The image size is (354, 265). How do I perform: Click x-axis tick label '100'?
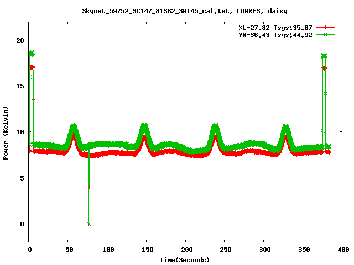(108, 250)
